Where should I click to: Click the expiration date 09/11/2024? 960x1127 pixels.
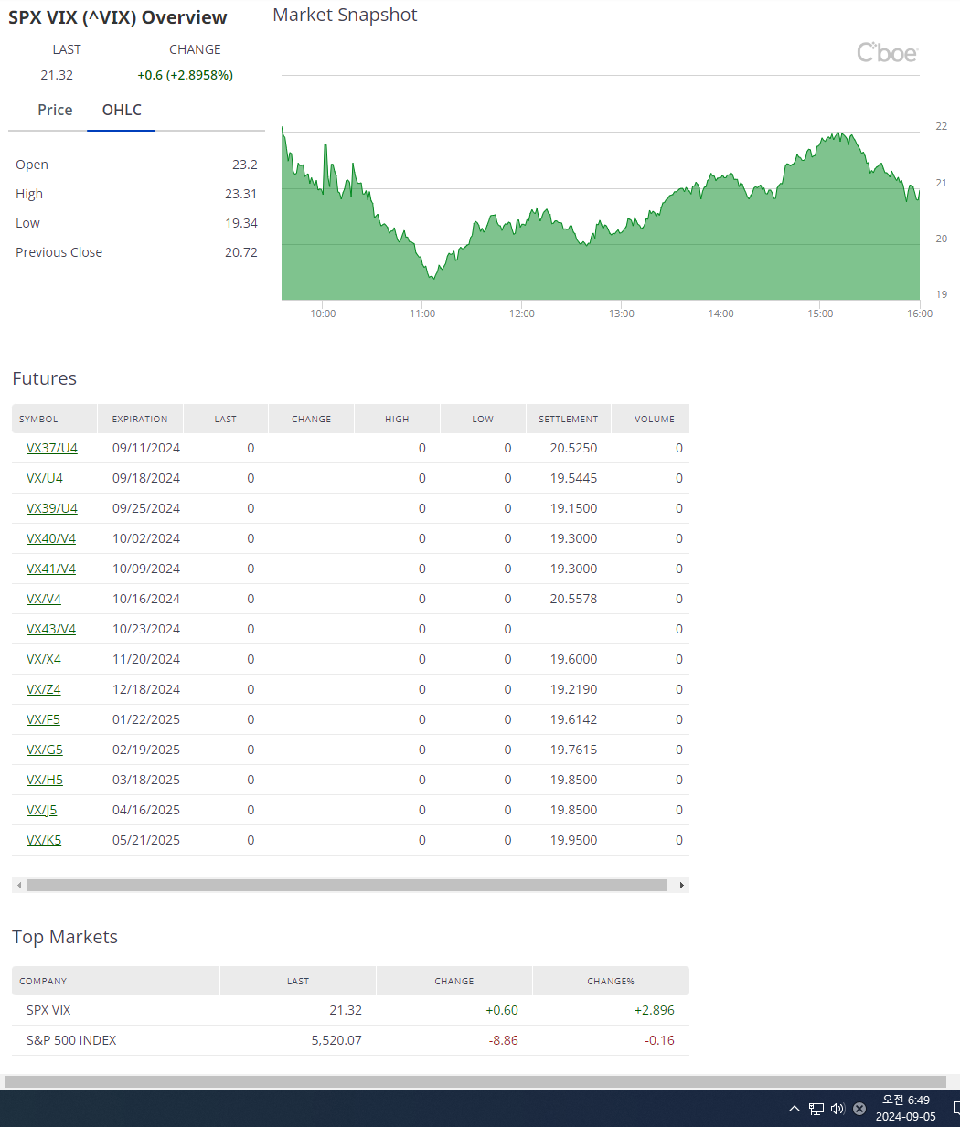point(146,448)
